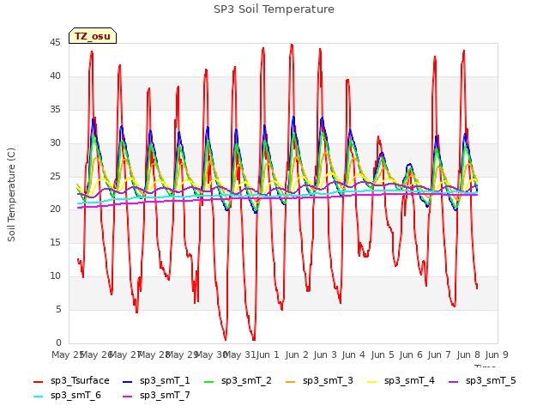The height and width of the screenshot is (412, 549).
Task: Toggle sp3_smT_3 legend entry
Action: click(x=319, y=381)
